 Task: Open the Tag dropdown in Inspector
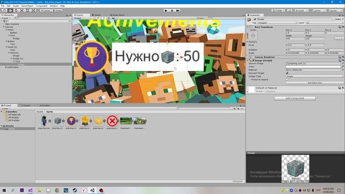click(x=277, y=23)
